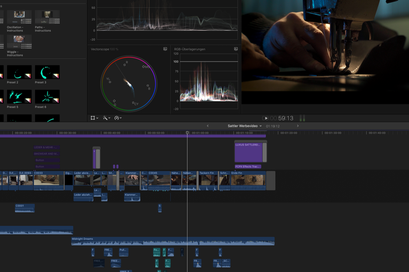The width and height of the screenshot is (409, 272).
Task: Click the 00:00:30:00 mark on the ruler
Action: (67, 133)
